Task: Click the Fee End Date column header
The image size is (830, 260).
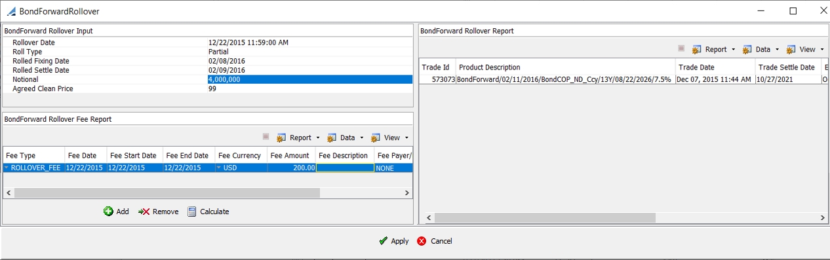Action: coord(189,156)
